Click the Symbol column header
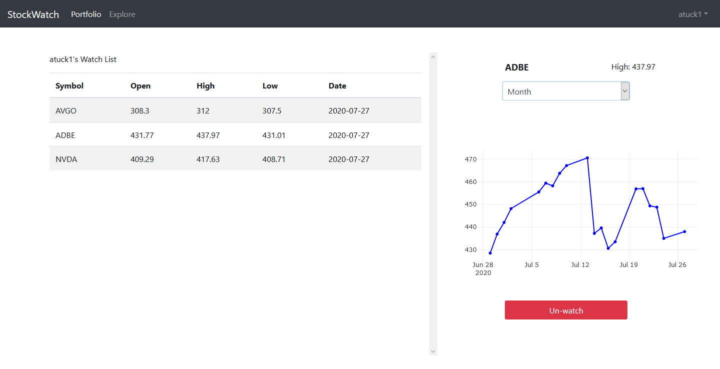 (x=70, y=85)
